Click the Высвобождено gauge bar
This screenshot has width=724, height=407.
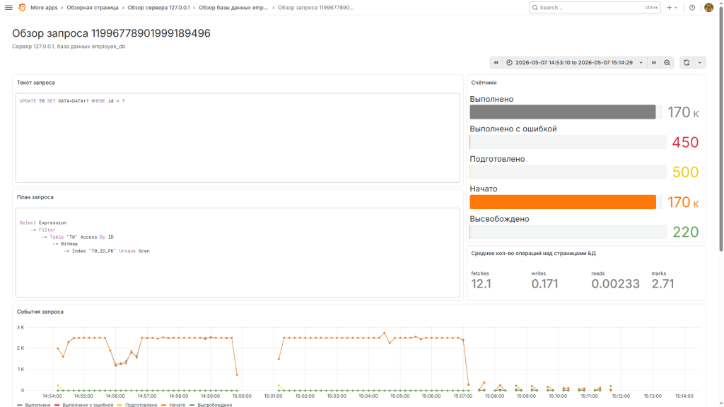click(568, 232)
